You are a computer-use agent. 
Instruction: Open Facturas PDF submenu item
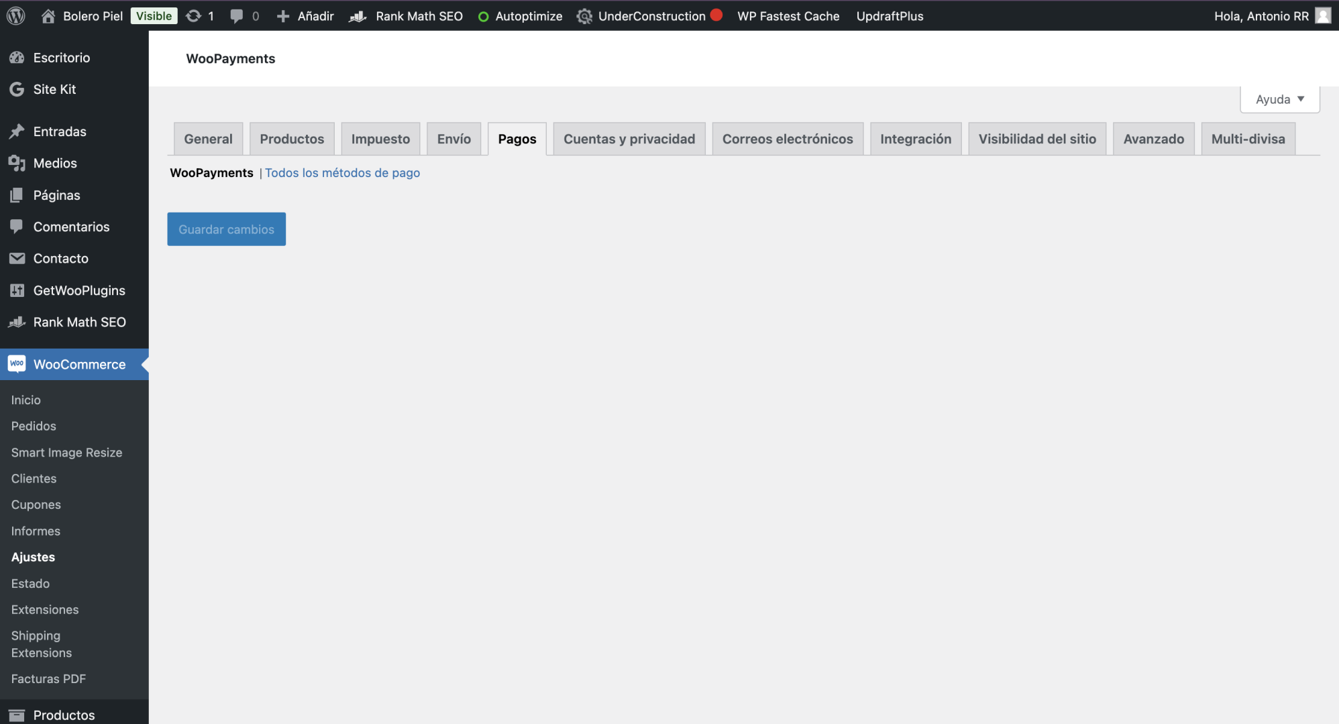coord(48,679)
